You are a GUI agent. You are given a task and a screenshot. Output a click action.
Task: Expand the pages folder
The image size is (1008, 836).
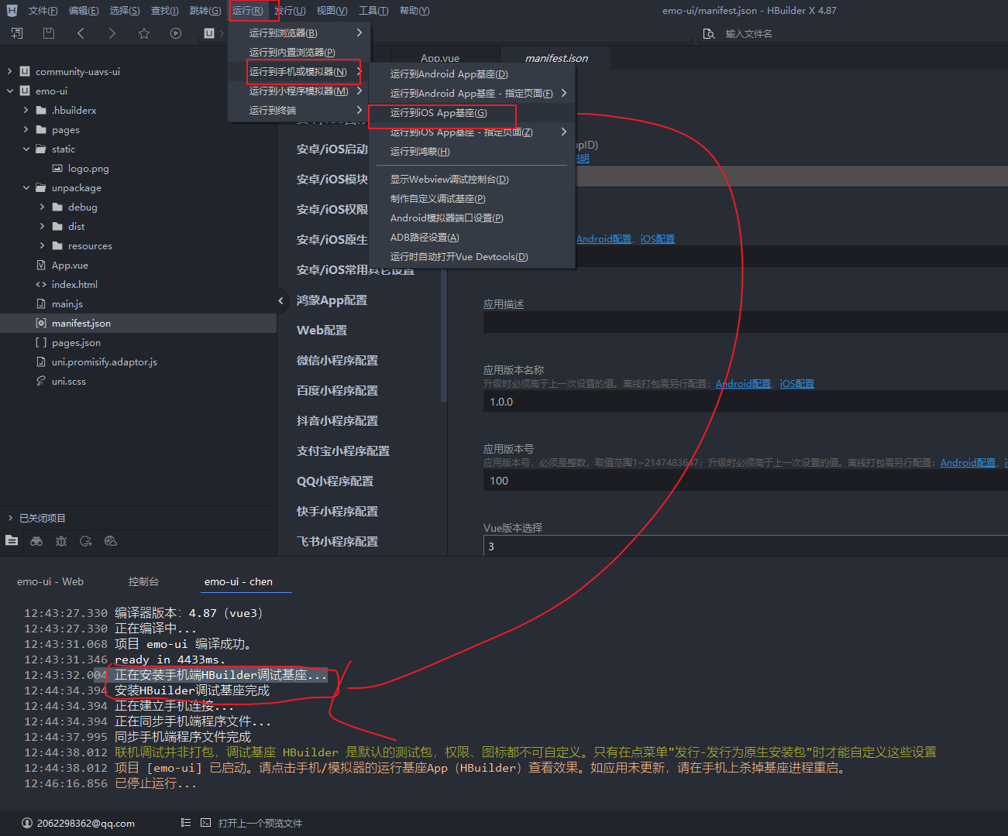[26, 130]
